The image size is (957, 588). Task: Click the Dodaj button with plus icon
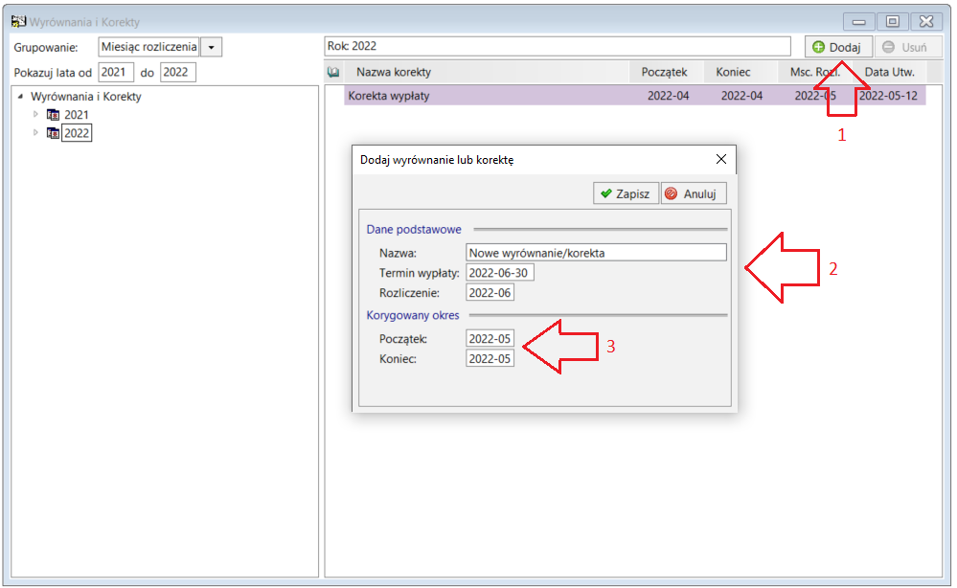(836, 47)
